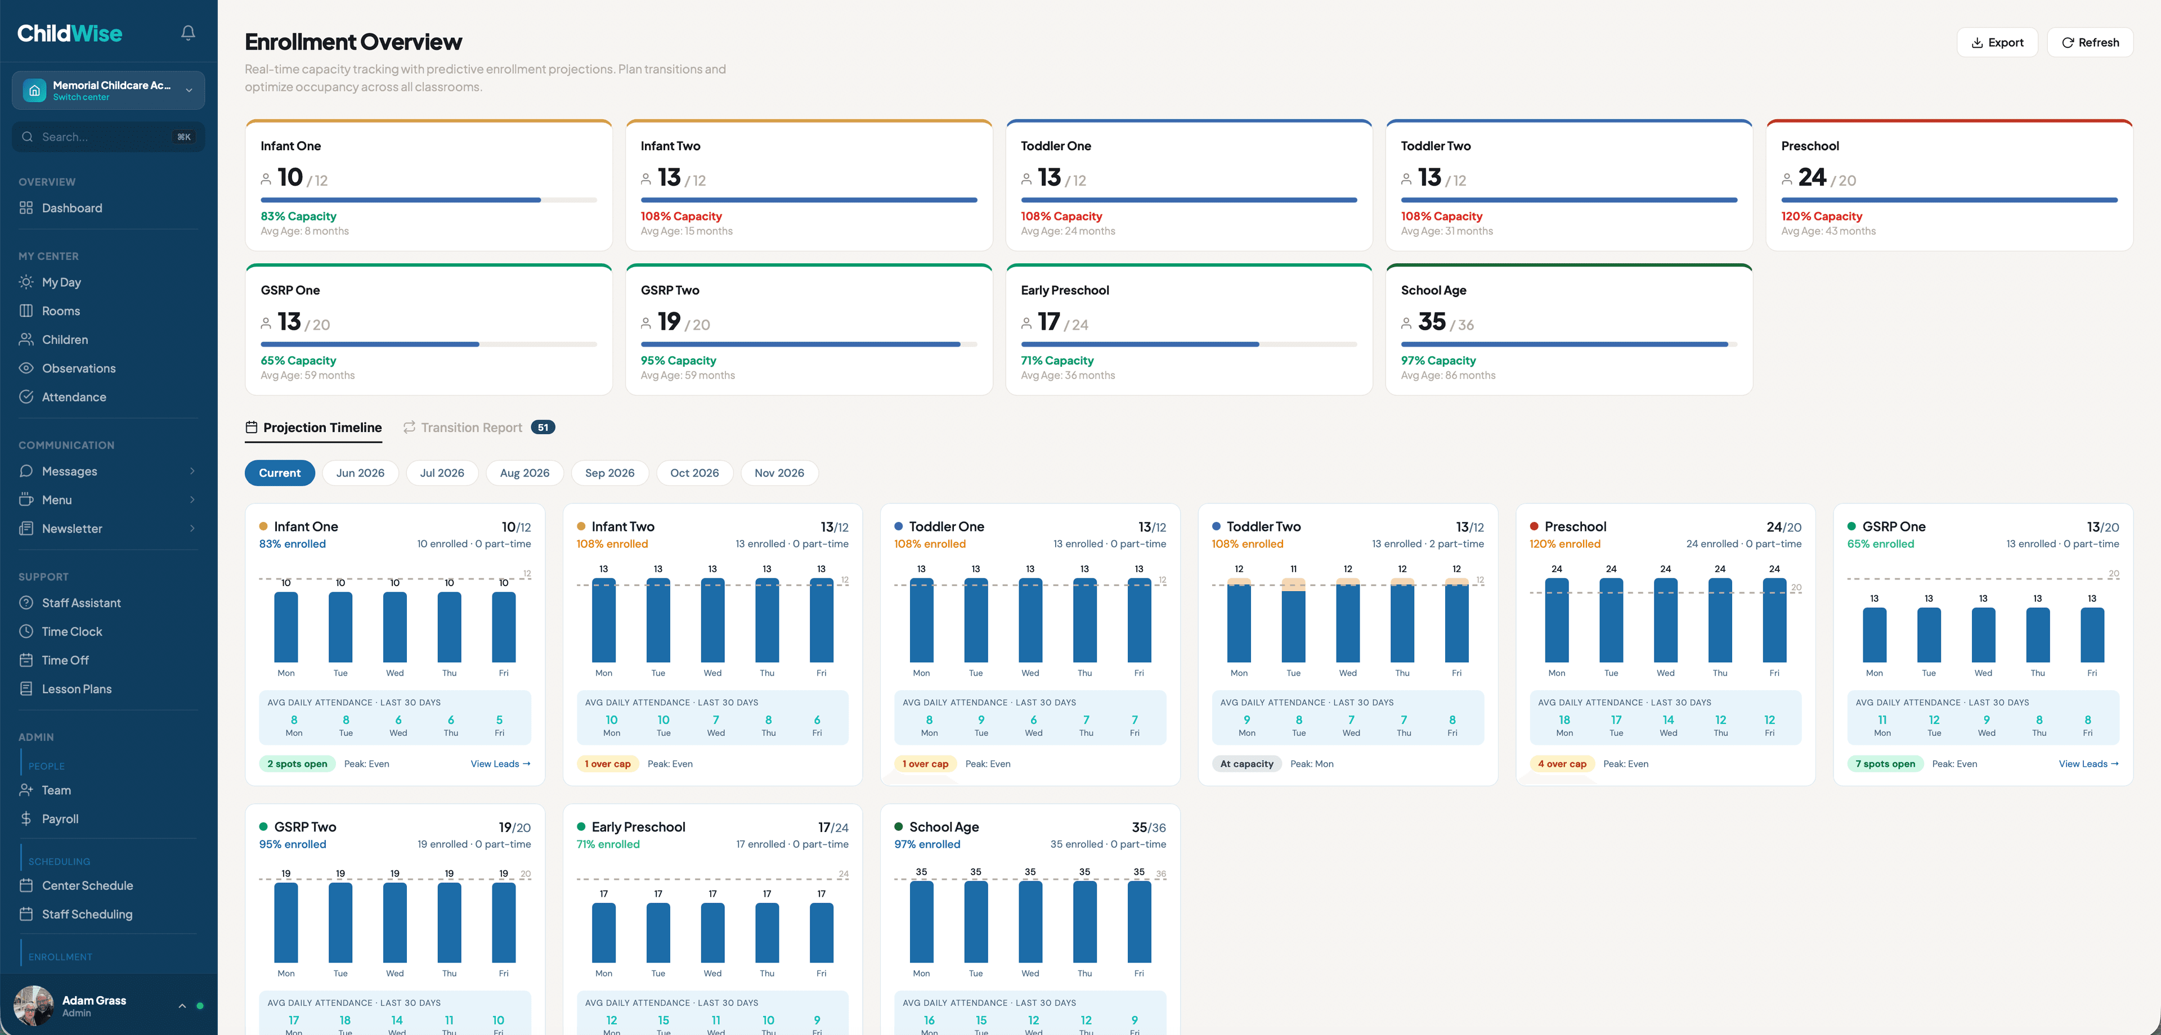Open Lesson Plans via page icon
2161x1035 pixels.
click(26, 688)
